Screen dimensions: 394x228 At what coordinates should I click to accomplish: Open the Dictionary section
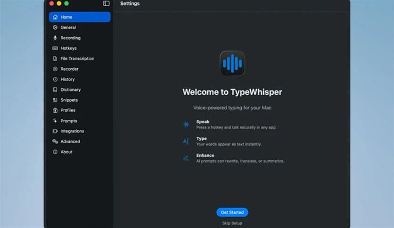click(x=80, y=90)
